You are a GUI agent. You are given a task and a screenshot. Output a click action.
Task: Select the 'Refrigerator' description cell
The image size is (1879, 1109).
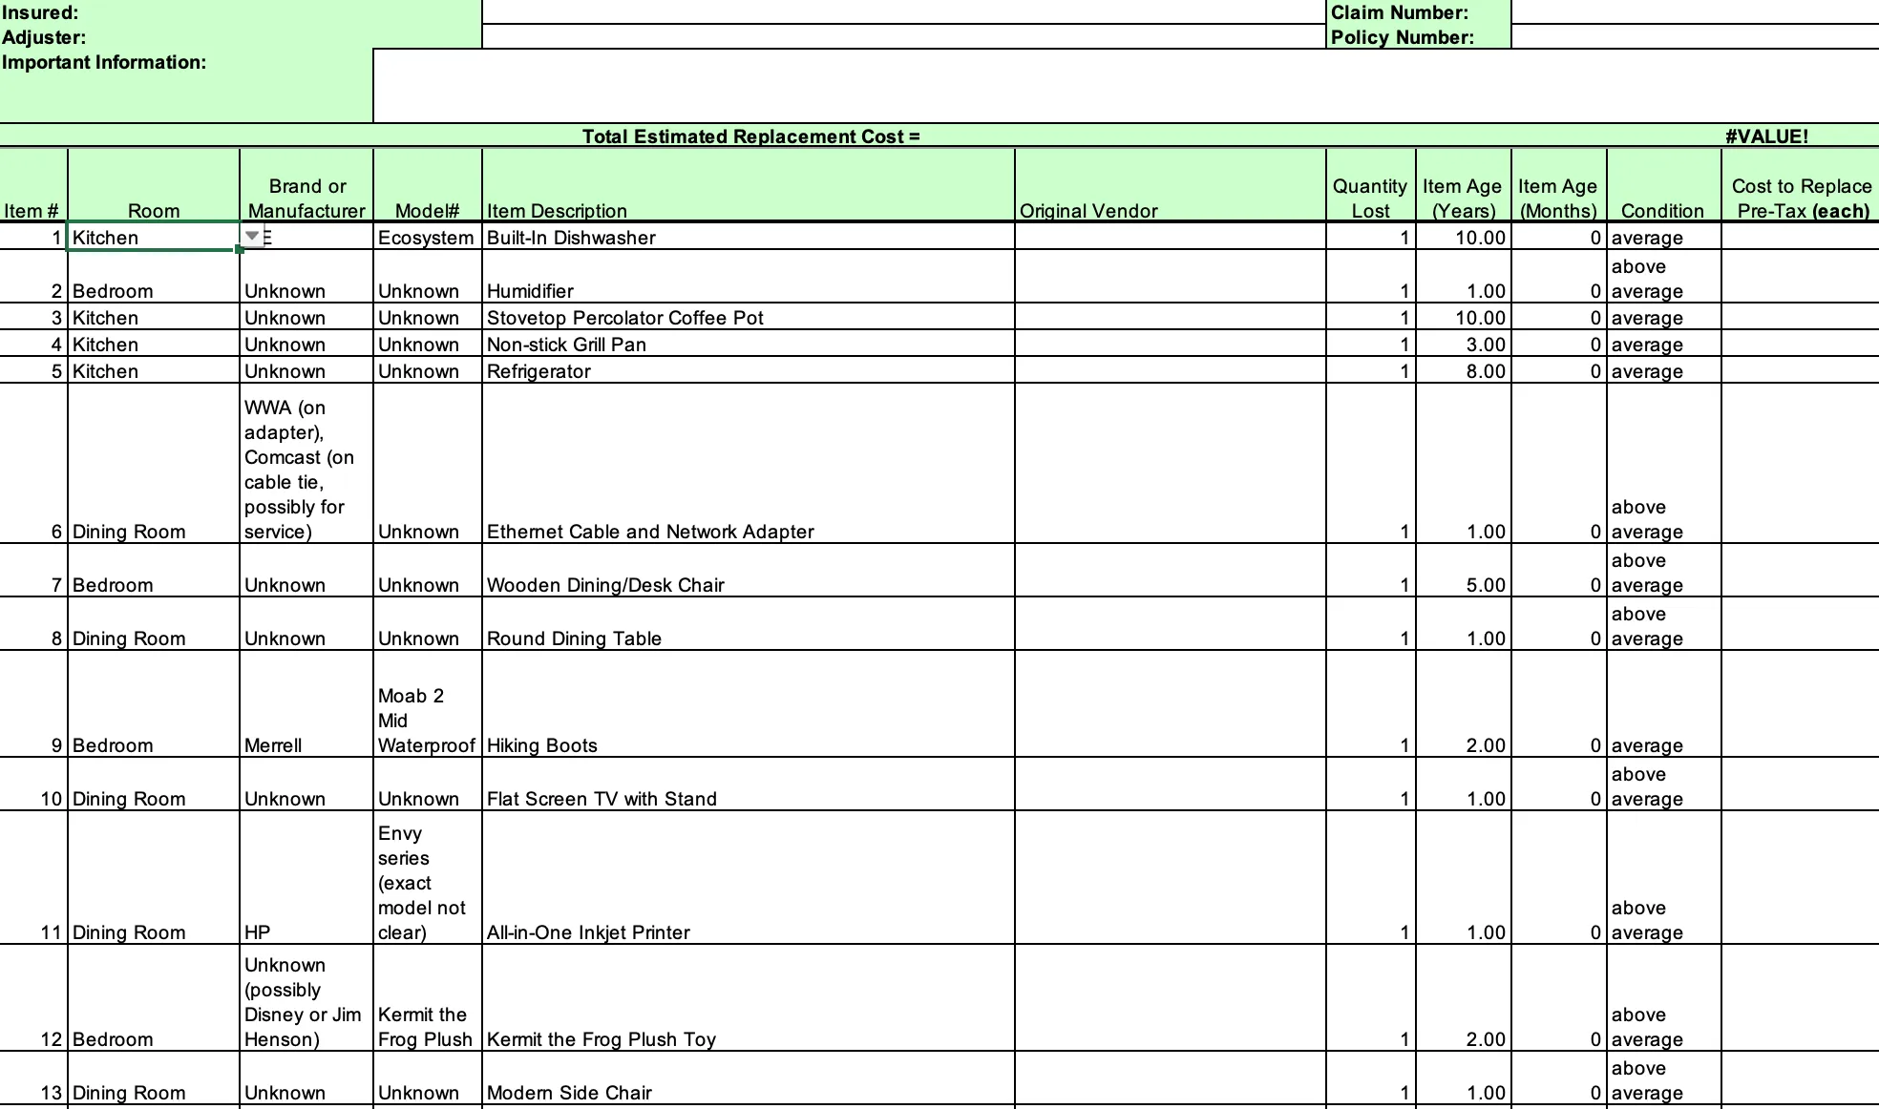[x=749, y=370]
